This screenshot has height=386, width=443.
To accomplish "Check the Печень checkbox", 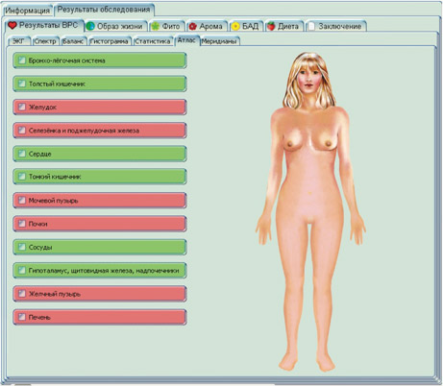I will click(22, 317).
